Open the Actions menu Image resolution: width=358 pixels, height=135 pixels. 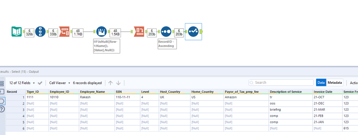click(354, 83)
